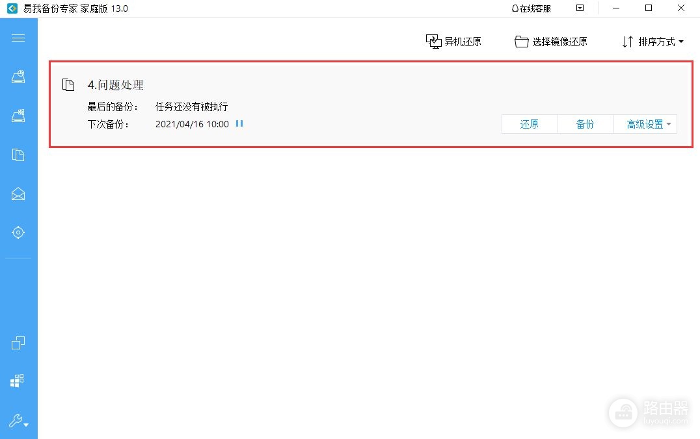Click 选择镜像还原 button
Screen dimensions: 700x439
[x=551, y=42]
